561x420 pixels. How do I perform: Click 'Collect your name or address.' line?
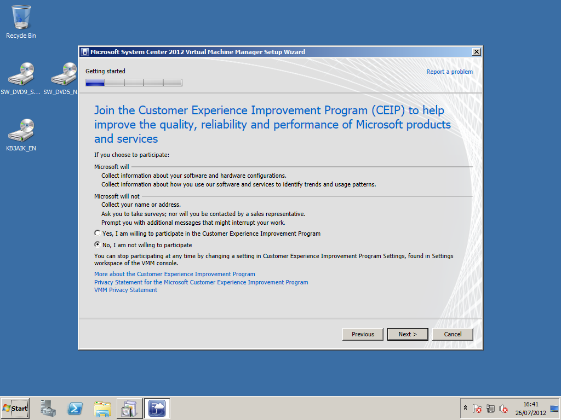point(141,205)
